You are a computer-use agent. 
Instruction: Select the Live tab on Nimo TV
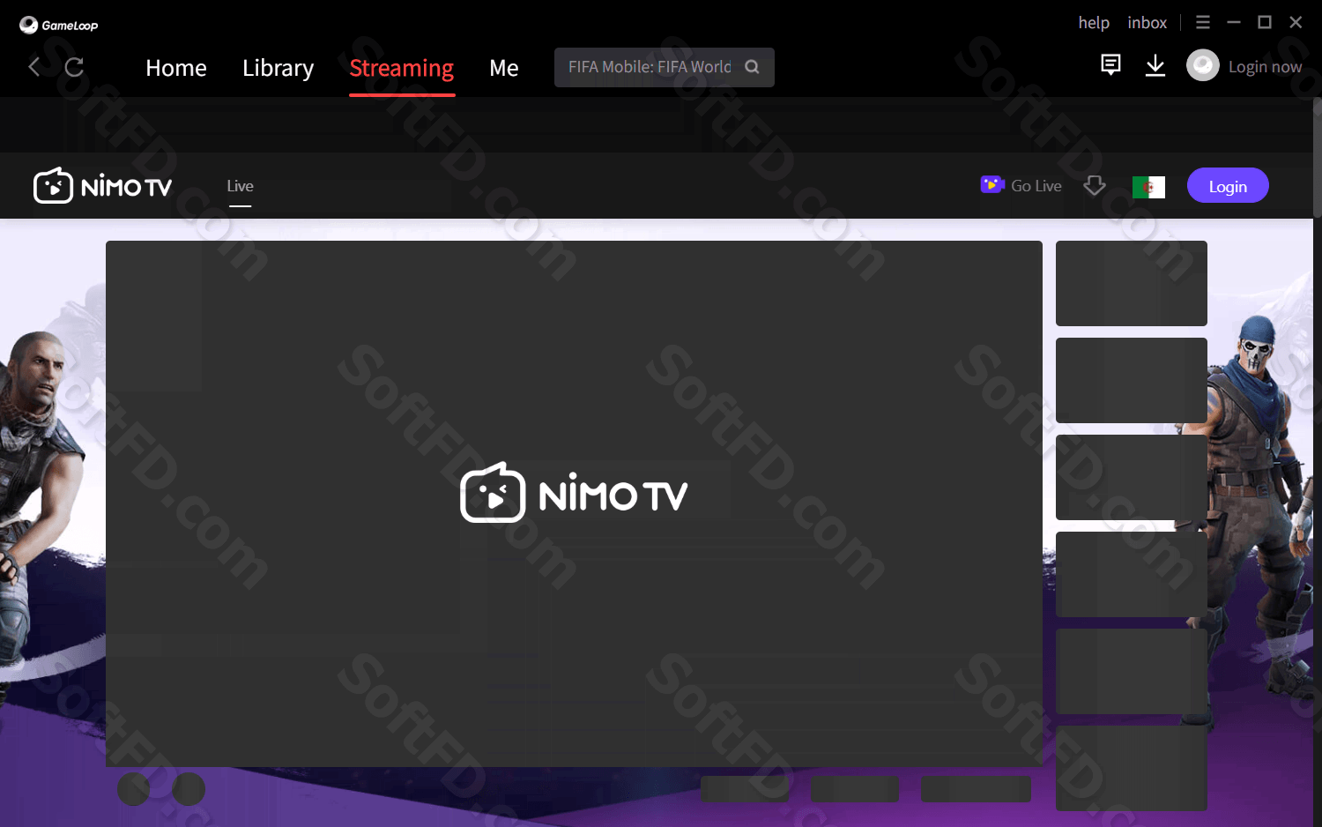tap(240, 186)
